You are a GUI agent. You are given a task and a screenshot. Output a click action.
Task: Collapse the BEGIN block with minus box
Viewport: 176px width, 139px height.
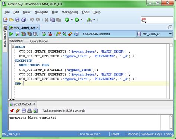pos(13,47)
